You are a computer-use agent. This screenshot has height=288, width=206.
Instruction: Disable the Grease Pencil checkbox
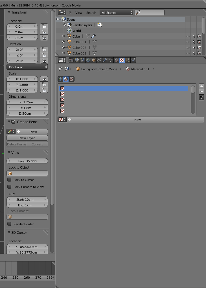[x=13, y=122]
